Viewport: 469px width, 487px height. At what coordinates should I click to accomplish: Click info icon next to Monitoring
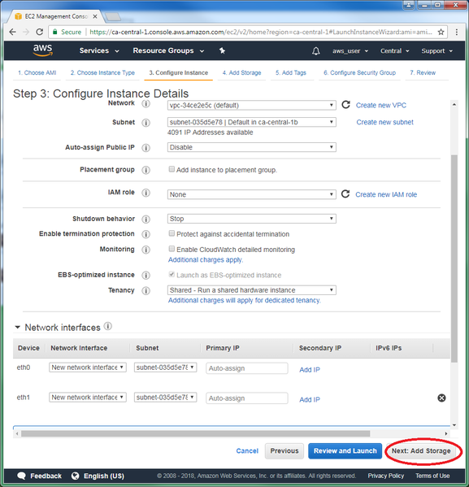tap(146, 250)
